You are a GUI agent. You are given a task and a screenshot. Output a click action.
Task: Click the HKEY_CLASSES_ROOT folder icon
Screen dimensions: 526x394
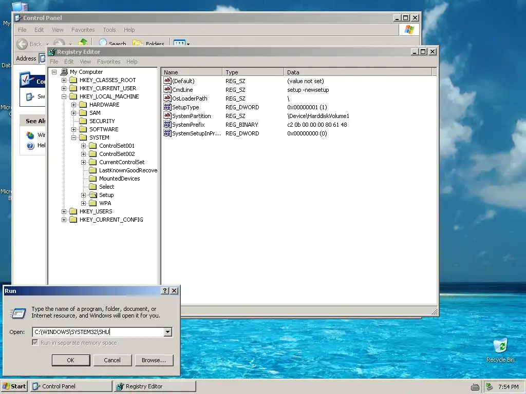pyautogui.click(x=73, y=80)
